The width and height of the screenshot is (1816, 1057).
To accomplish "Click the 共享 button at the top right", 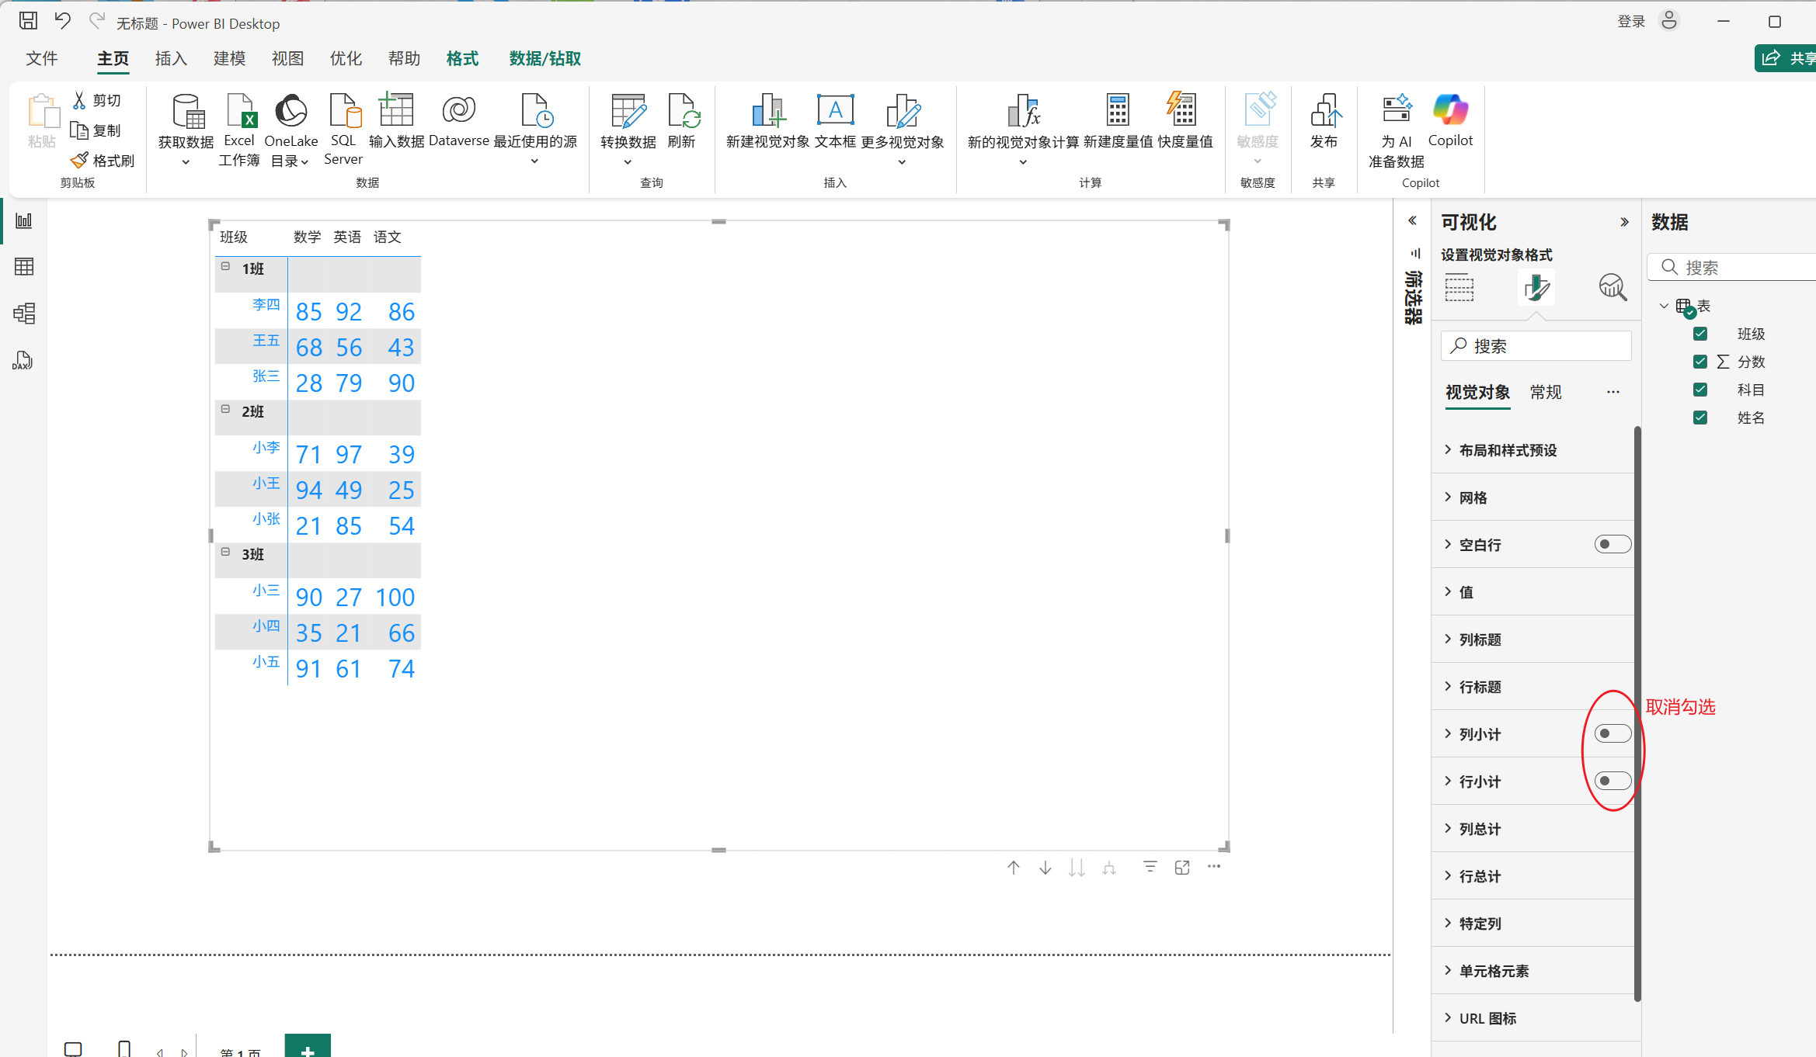I will click(1786, 58).
